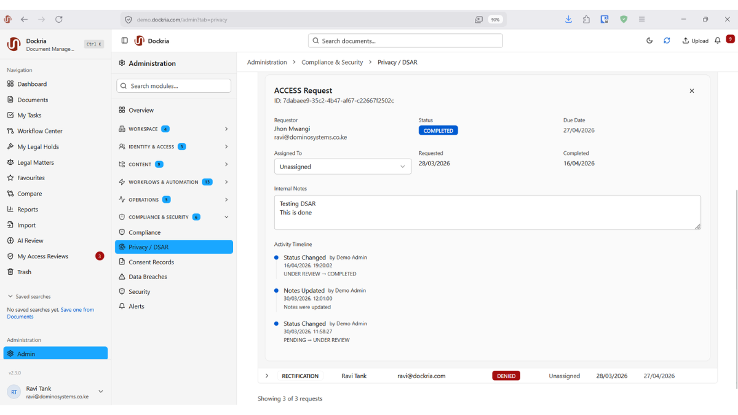The height and width of the screenshot is (415, 738).
Task: Collapse COMPLIANCE & SECURITY section
Action: (173, 217)
